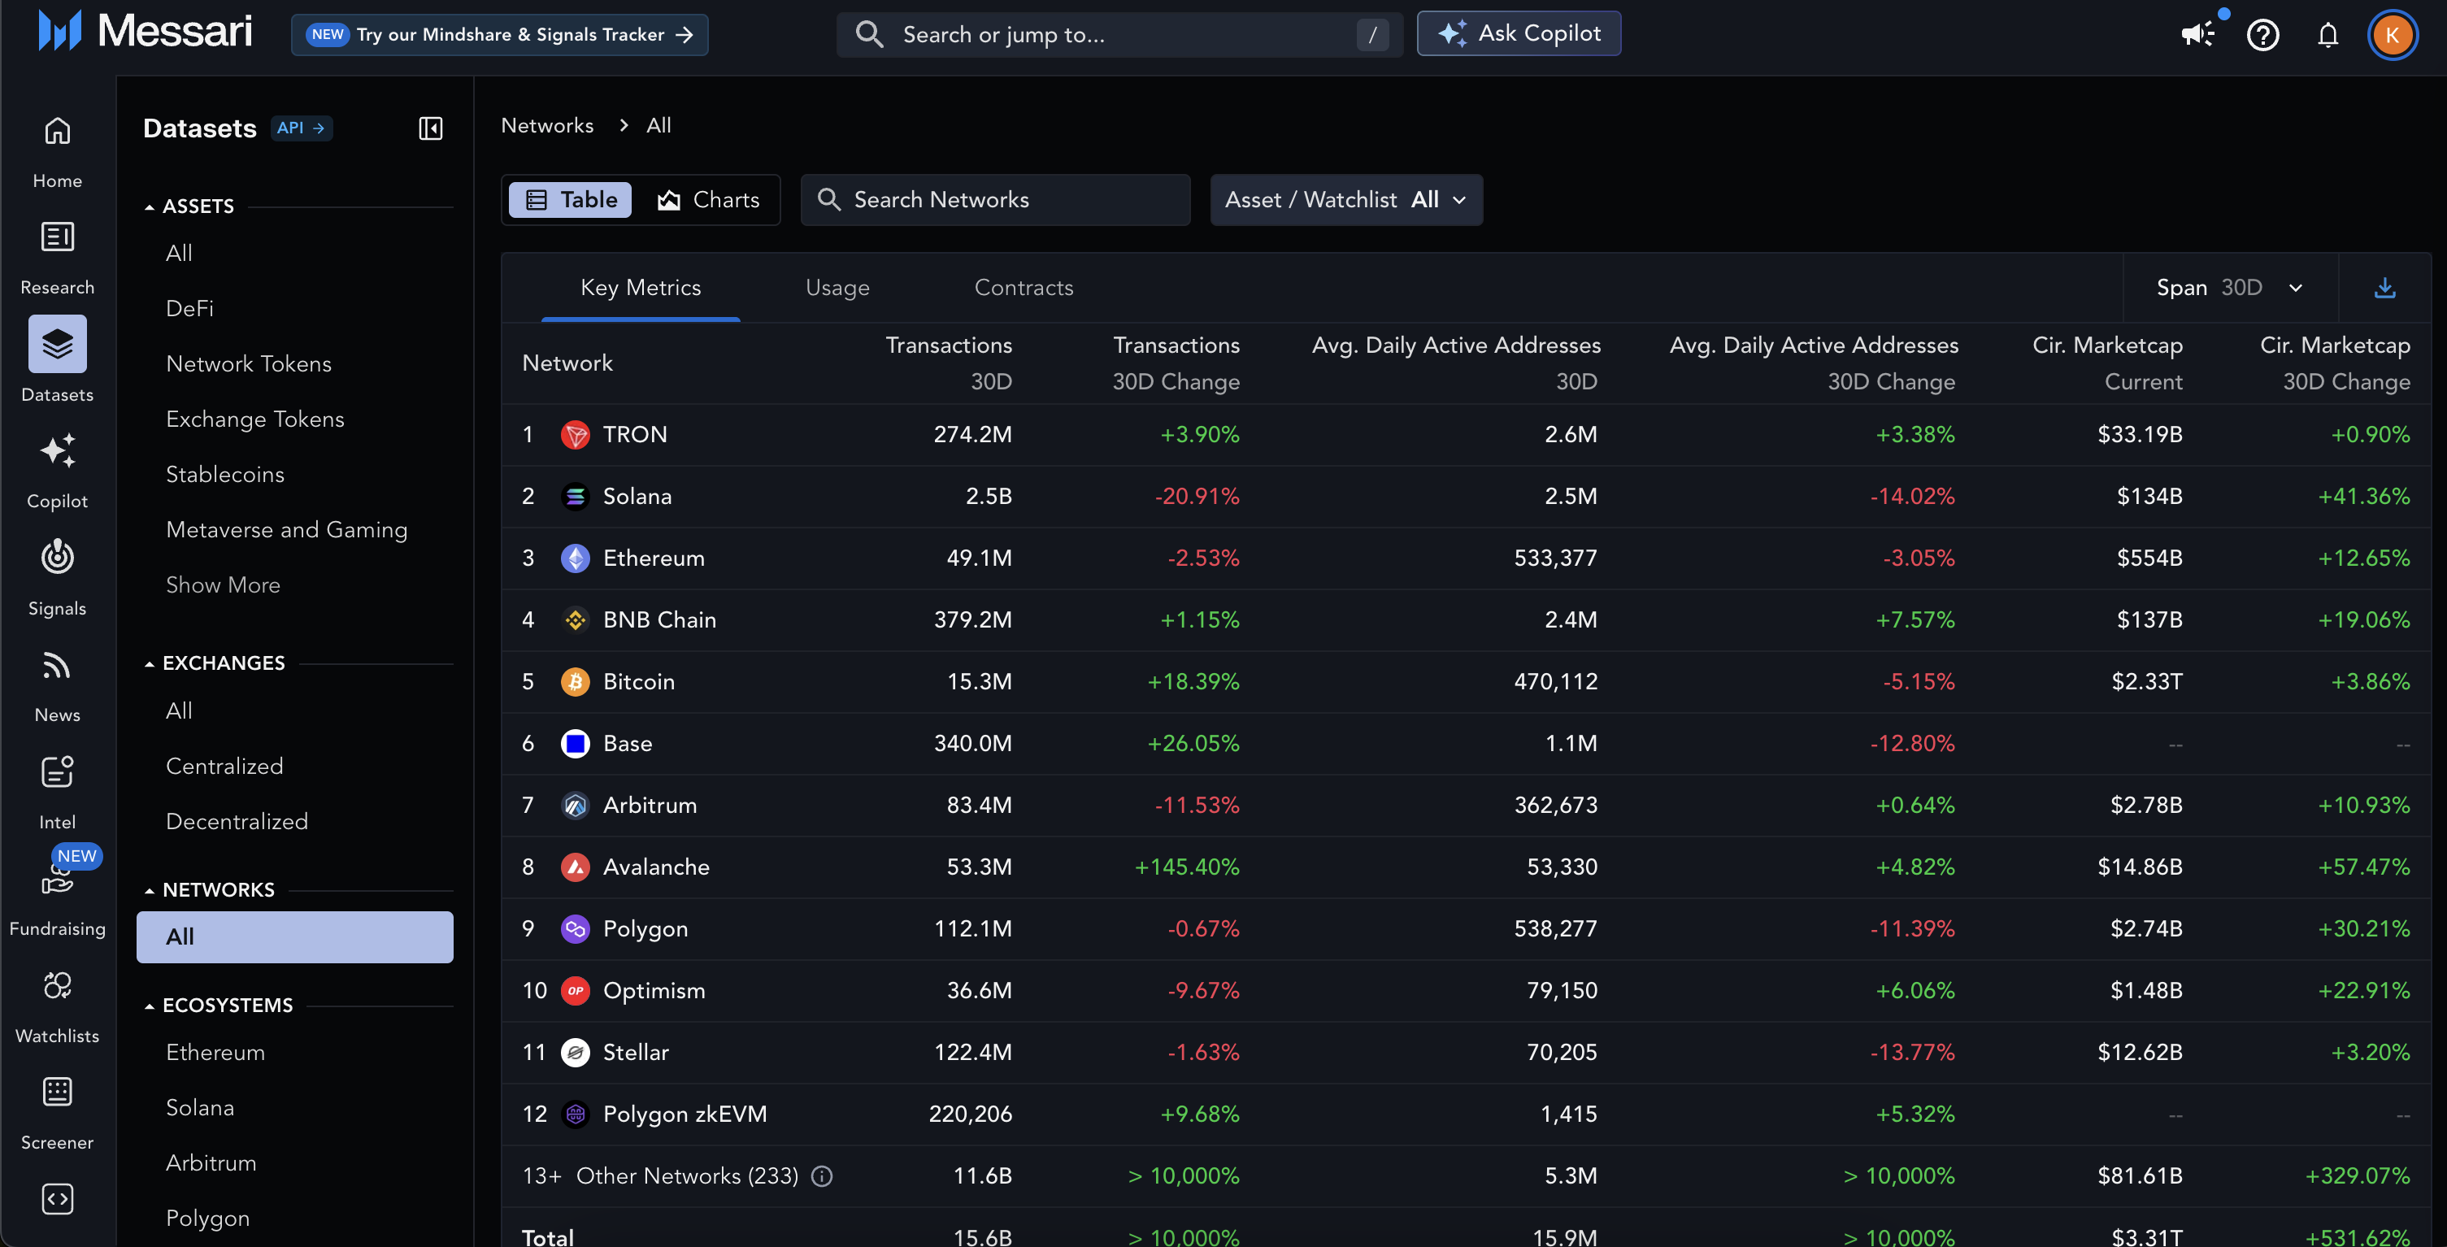Switch to Table view
Image resolution: width=2447 pixels, height=1247 pixels.
tap(570, 199)
